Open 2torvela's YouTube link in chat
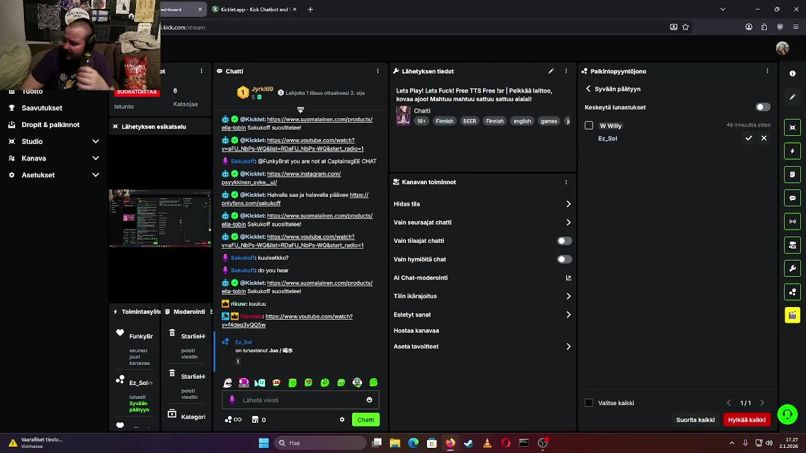Image resolution: width=806 pixels, height=453 pixels. click(287, 320)
